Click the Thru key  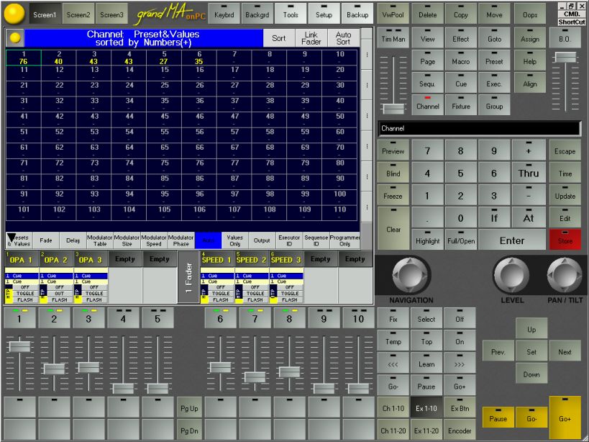tap(529, 173)
